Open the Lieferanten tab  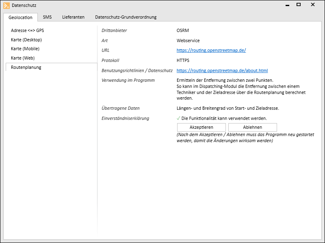(73, 17)
